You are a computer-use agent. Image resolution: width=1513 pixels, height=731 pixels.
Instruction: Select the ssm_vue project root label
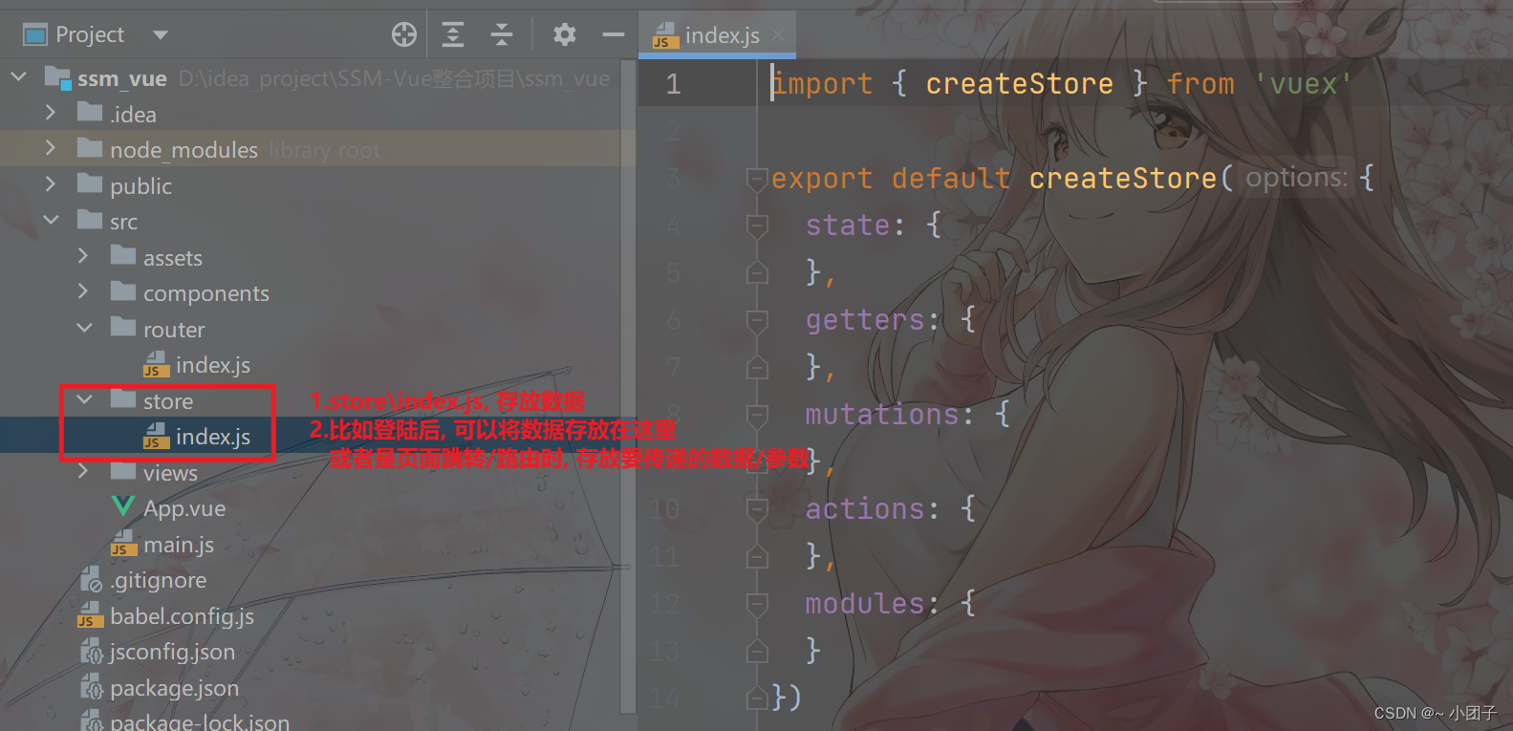tap(122, 78)
